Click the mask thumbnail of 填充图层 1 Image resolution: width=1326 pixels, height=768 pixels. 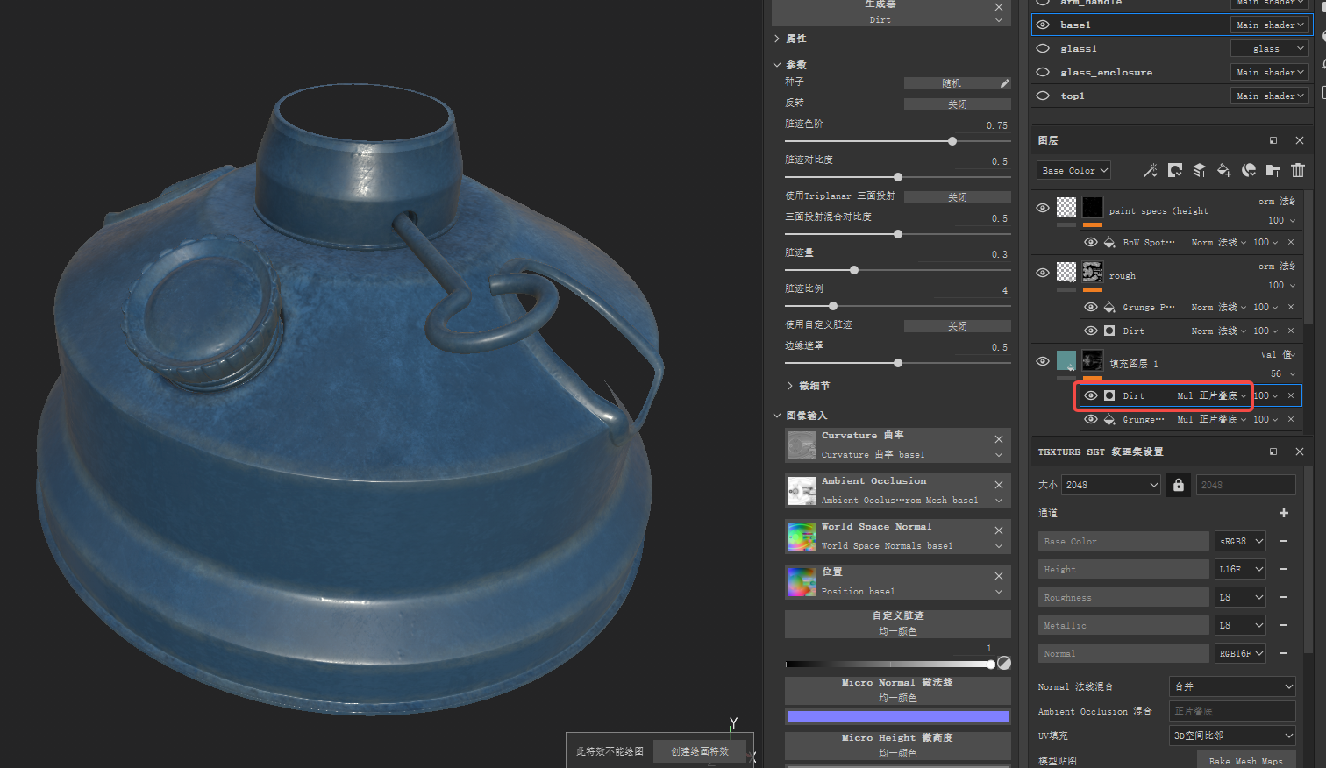coord(1092,360)
